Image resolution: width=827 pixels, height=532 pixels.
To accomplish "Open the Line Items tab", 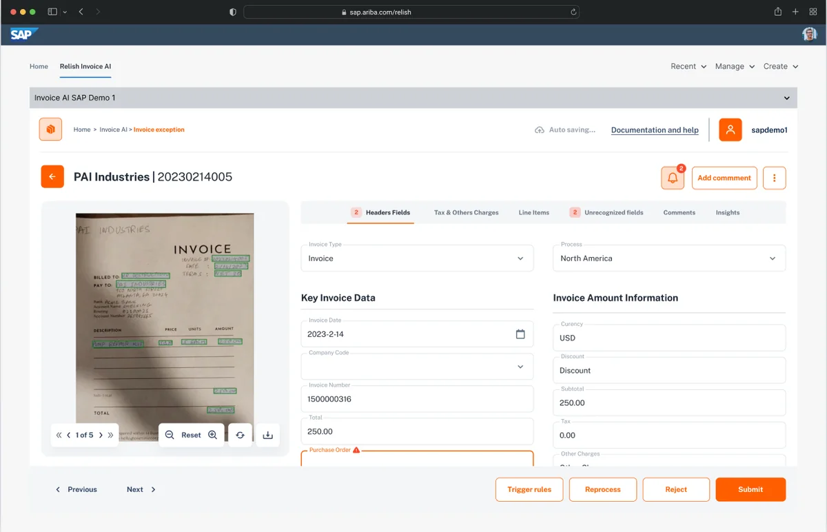I will point(534,212).
